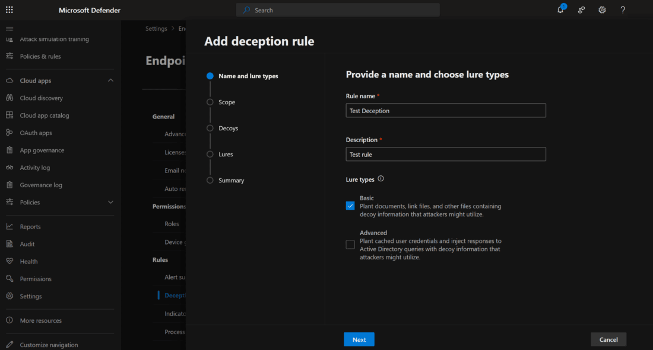Open Reports in sidebar

point(30,227)
